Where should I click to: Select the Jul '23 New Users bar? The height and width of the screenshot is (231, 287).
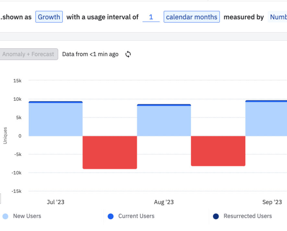tap(55, 119)
